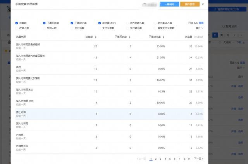Enable the 收藏人数 metric checkbox
Viewport: 248px width, 164px height.
(17, 28)
